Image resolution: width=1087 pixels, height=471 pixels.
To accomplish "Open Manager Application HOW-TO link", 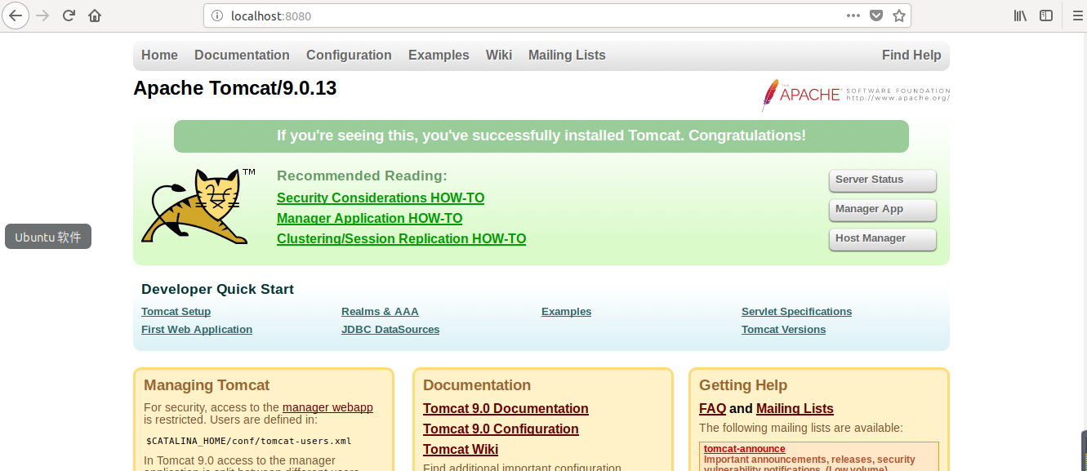I will point(370,219).
